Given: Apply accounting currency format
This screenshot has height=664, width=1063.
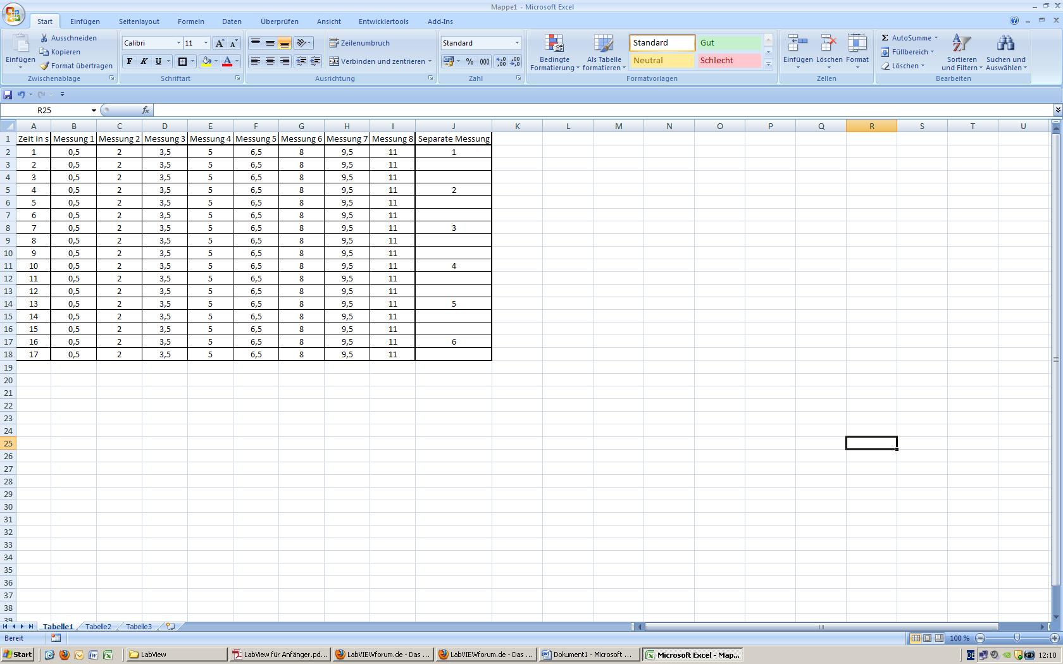Looking at the screenshot, I should pos(449,61).
